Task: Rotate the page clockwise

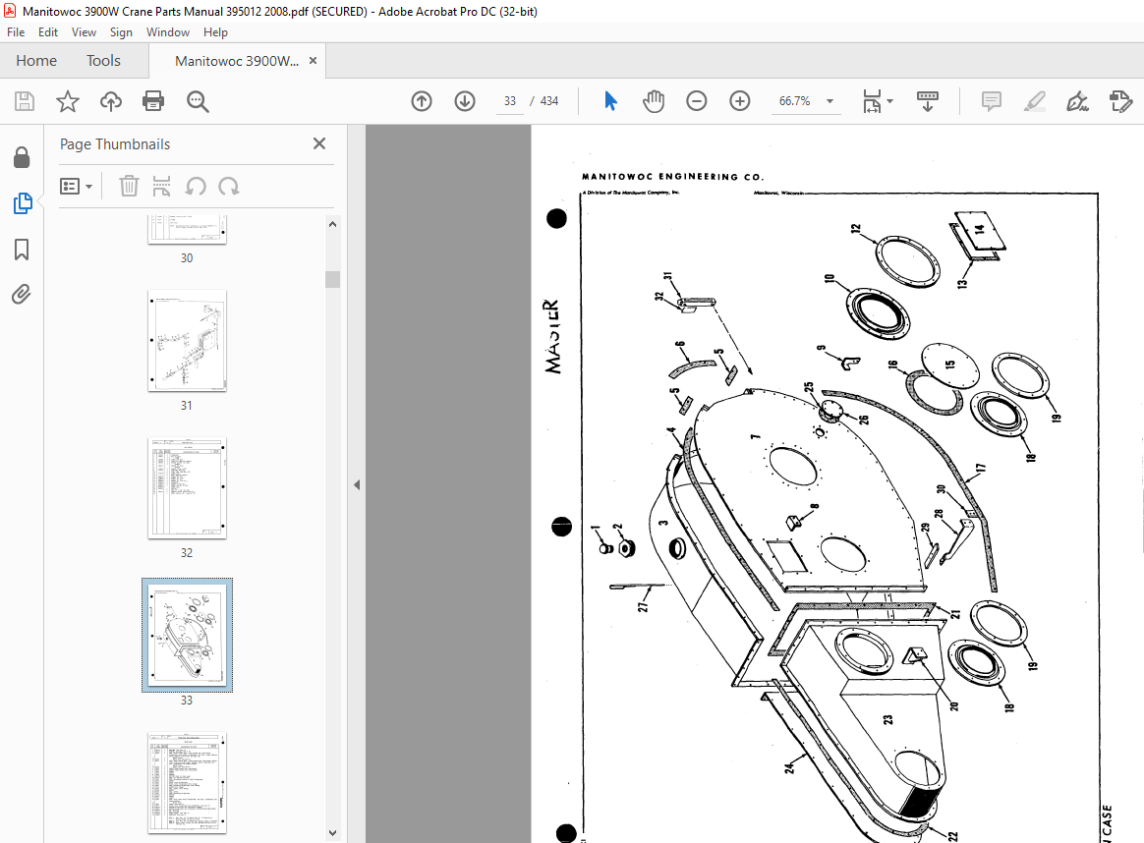Action: coord(229,186)
